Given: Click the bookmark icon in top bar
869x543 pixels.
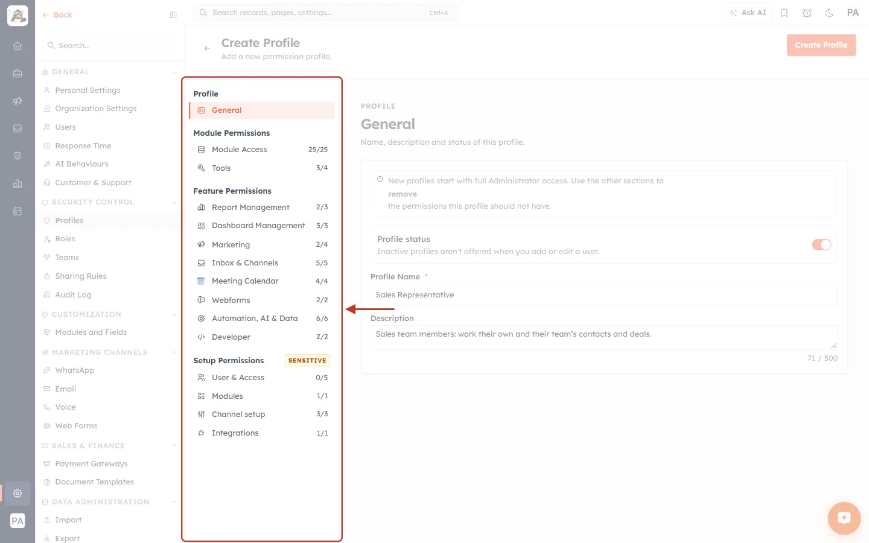Looking at the screenshot, I should point(785,13).
